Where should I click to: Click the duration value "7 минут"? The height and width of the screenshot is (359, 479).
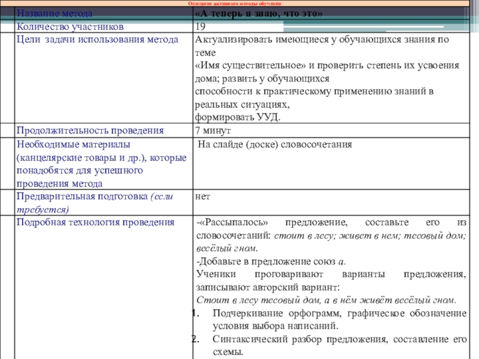point(213,130)
